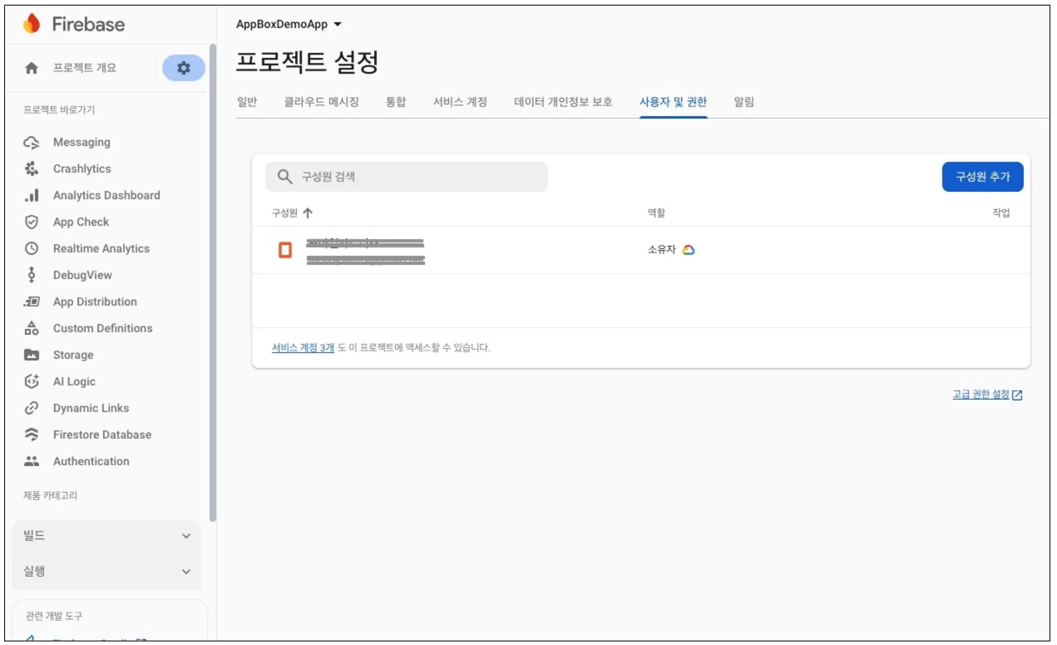Click the Google Cloud icon beside 소유자

pos(689,250)
